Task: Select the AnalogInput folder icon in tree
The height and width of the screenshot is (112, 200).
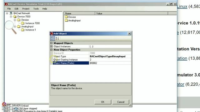Action: tap(19, 26)
